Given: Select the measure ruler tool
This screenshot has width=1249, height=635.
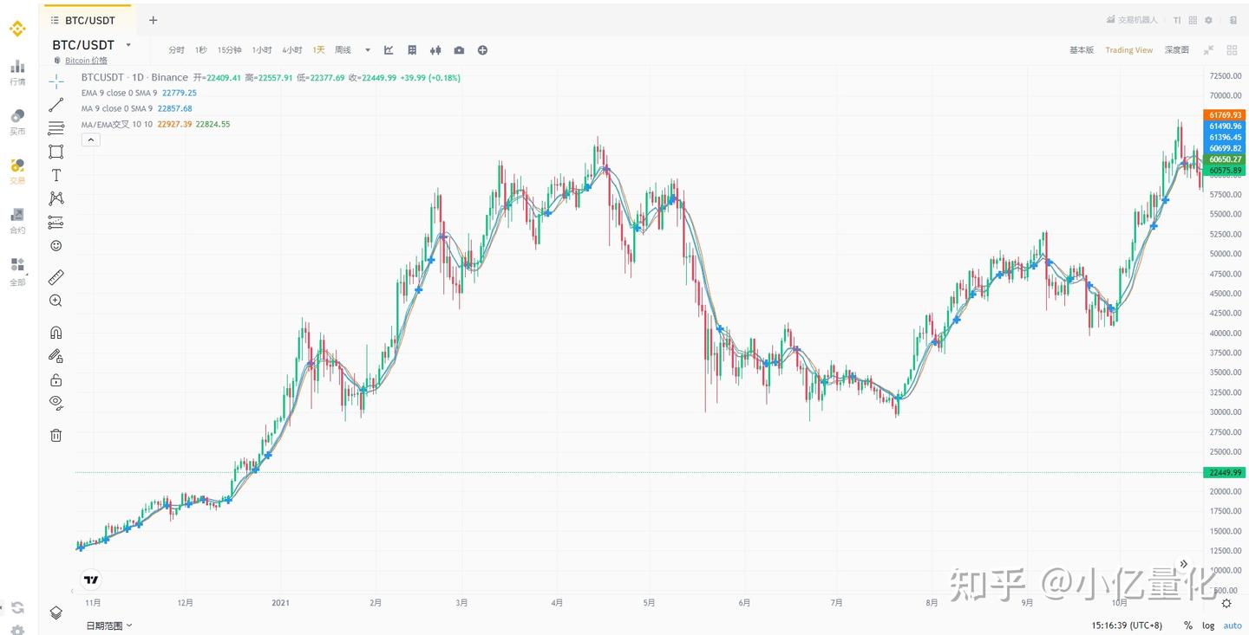Looking at the screenshot, I should (x=56, y=276).
